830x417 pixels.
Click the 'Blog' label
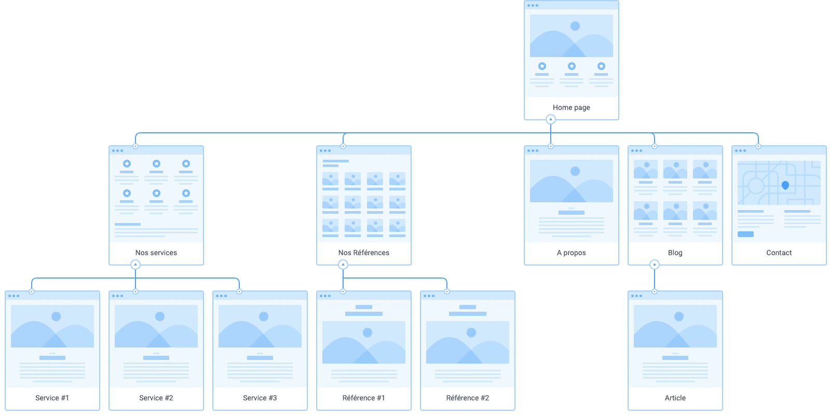tap(675, 253)
